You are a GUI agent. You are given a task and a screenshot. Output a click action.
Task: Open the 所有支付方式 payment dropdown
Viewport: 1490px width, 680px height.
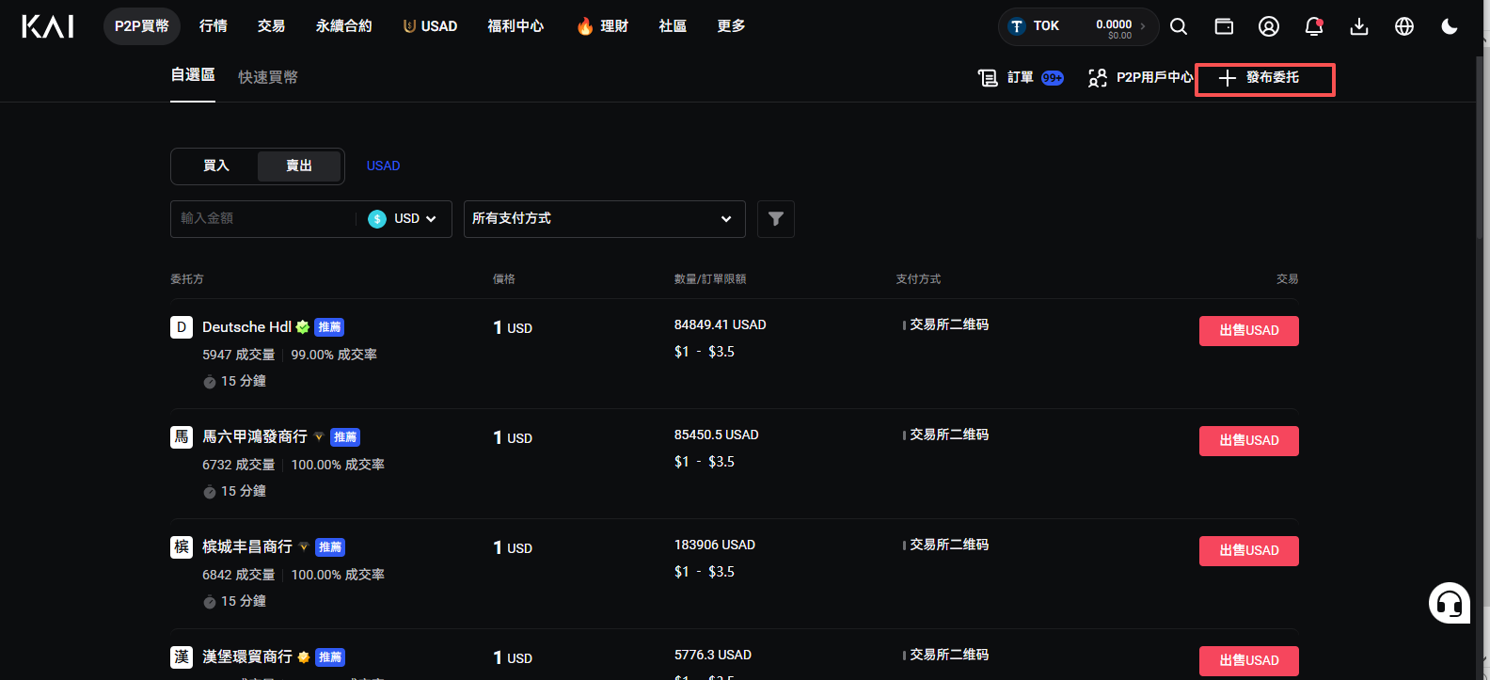tap(605, 219)
